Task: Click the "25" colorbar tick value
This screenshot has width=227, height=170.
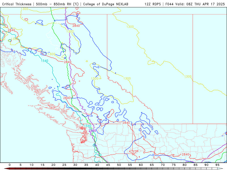Action: 64,165
